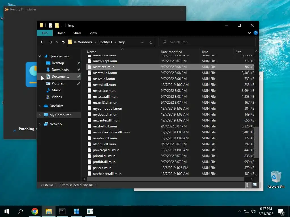
Task: Go back with the back arrow
Action: point(42,42)
